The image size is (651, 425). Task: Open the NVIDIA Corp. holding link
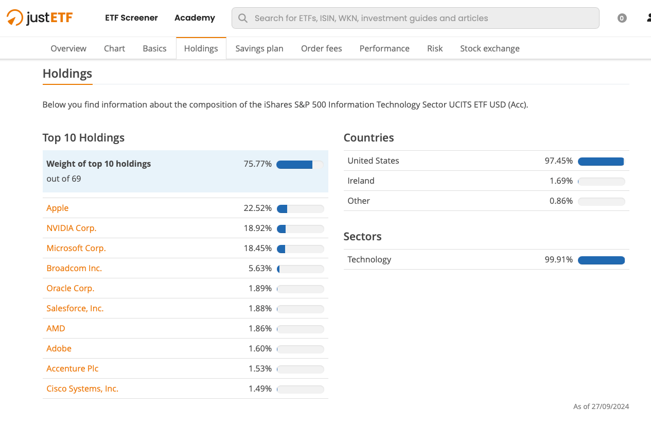[72, 228]
